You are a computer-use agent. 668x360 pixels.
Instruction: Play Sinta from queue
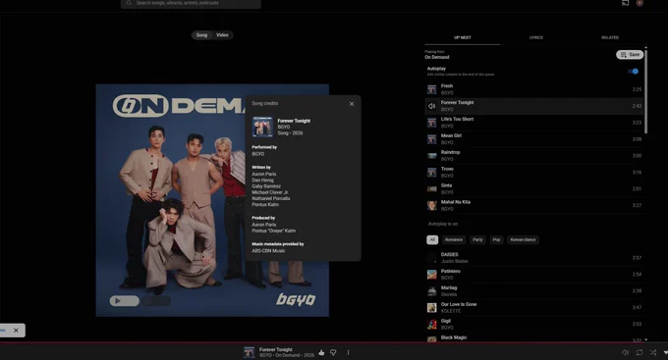(534, 189)
